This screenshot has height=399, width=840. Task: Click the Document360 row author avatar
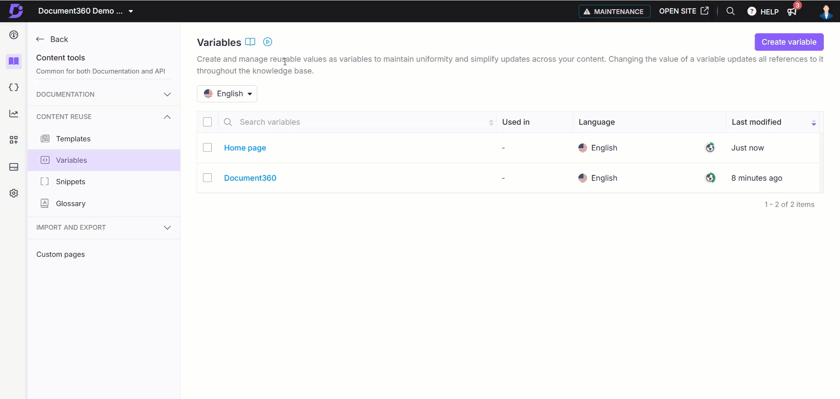(710, 178)
